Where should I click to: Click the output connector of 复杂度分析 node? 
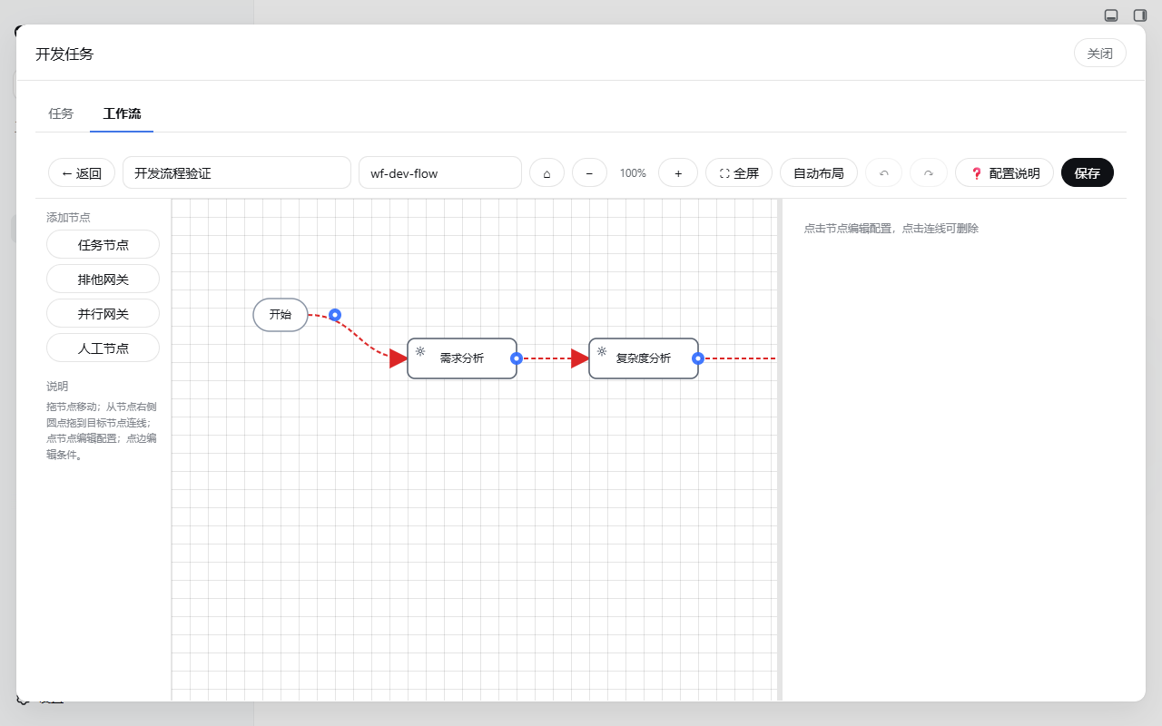tap(698, 358)
